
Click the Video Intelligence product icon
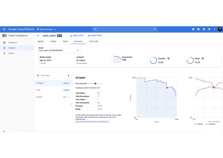4,36
